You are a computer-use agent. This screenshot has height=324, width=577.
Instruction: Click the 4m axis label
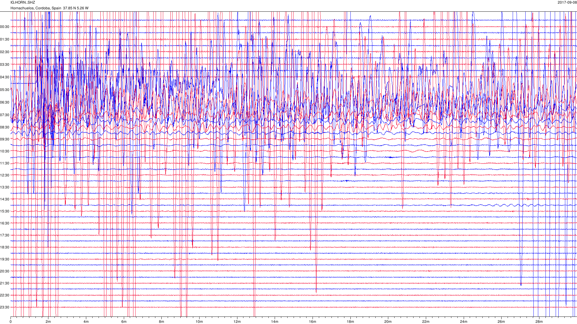click(86, 322)
